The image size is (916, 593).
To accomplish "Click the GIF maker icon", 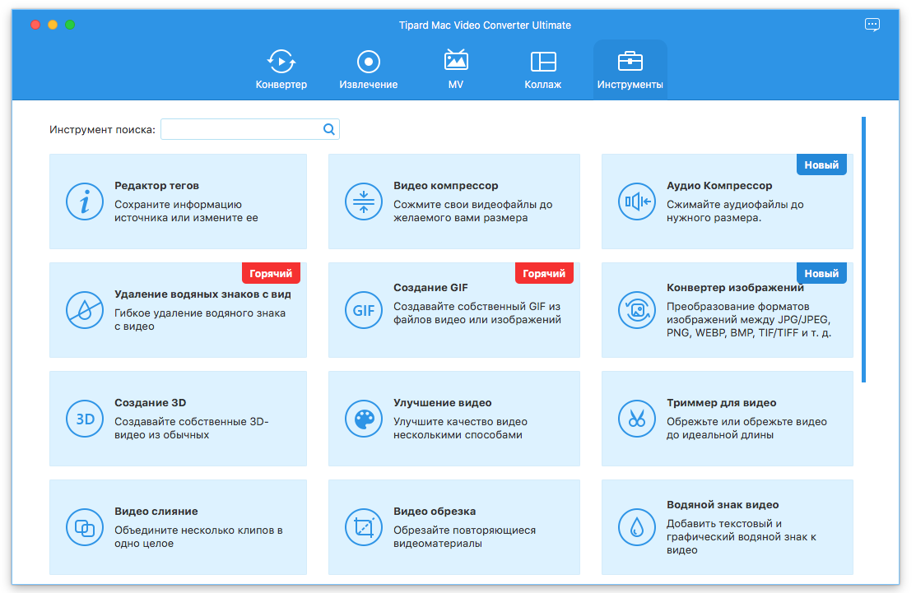I will 363,310.
